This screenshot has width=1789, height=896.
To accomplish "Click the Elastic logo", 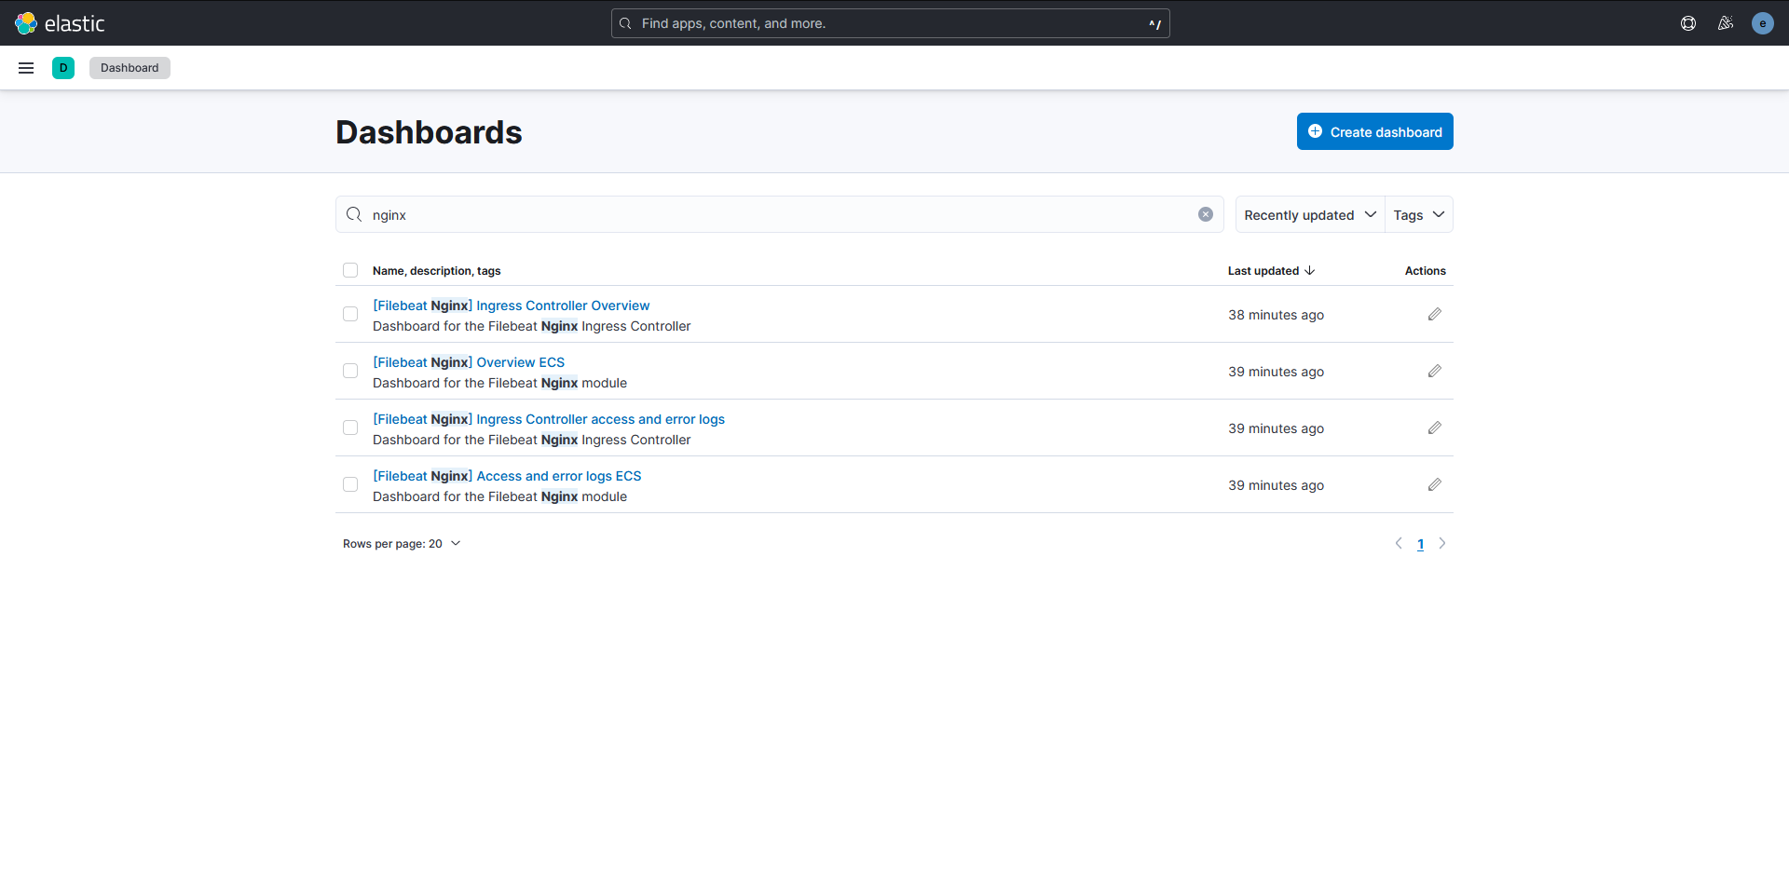I will click(60, 22).
